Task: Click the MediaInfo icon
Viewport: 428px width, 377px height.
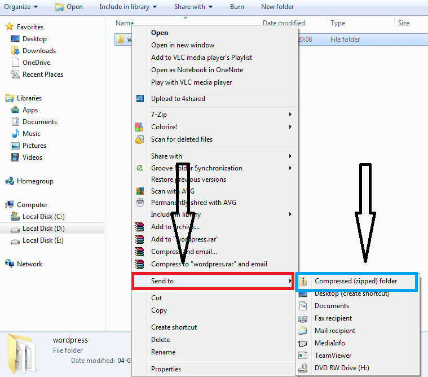Action: click(303, 343)
